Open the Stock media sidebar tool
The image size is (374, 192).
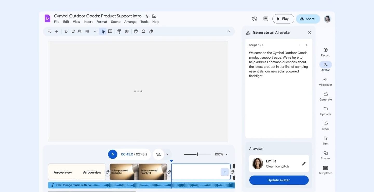click(325, 126)
